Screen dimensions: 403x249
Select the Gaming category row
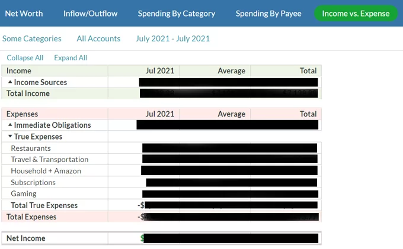(161, 193)
